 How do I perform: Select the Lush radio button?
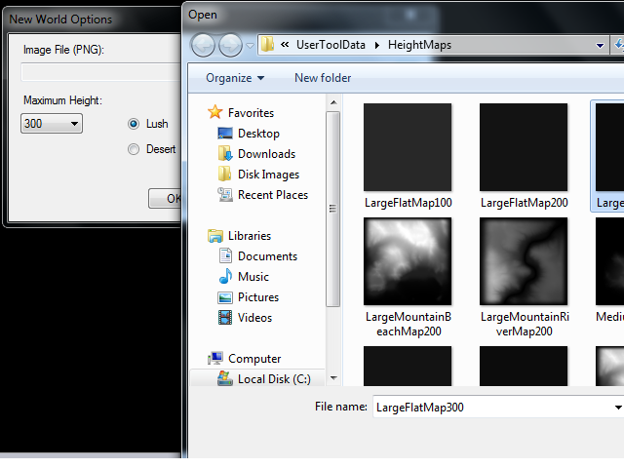coord(134,124)
